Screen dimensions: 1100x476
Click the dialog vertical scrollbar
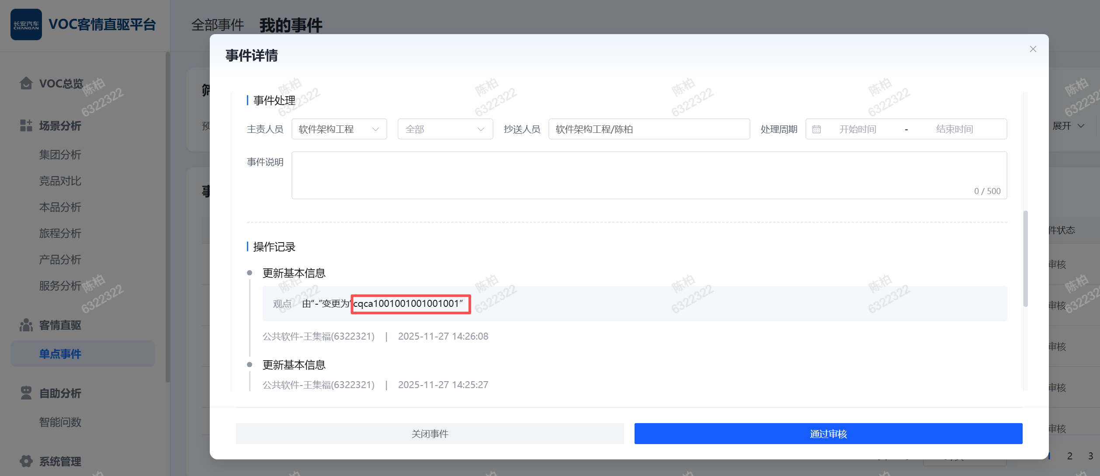point(1025,258)
